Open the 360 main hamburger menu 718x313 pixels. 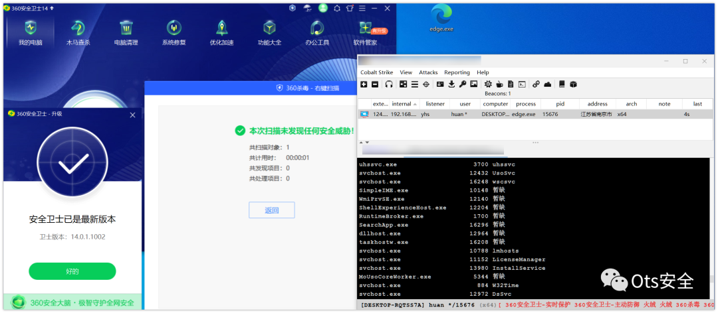(x=362, y=8)
